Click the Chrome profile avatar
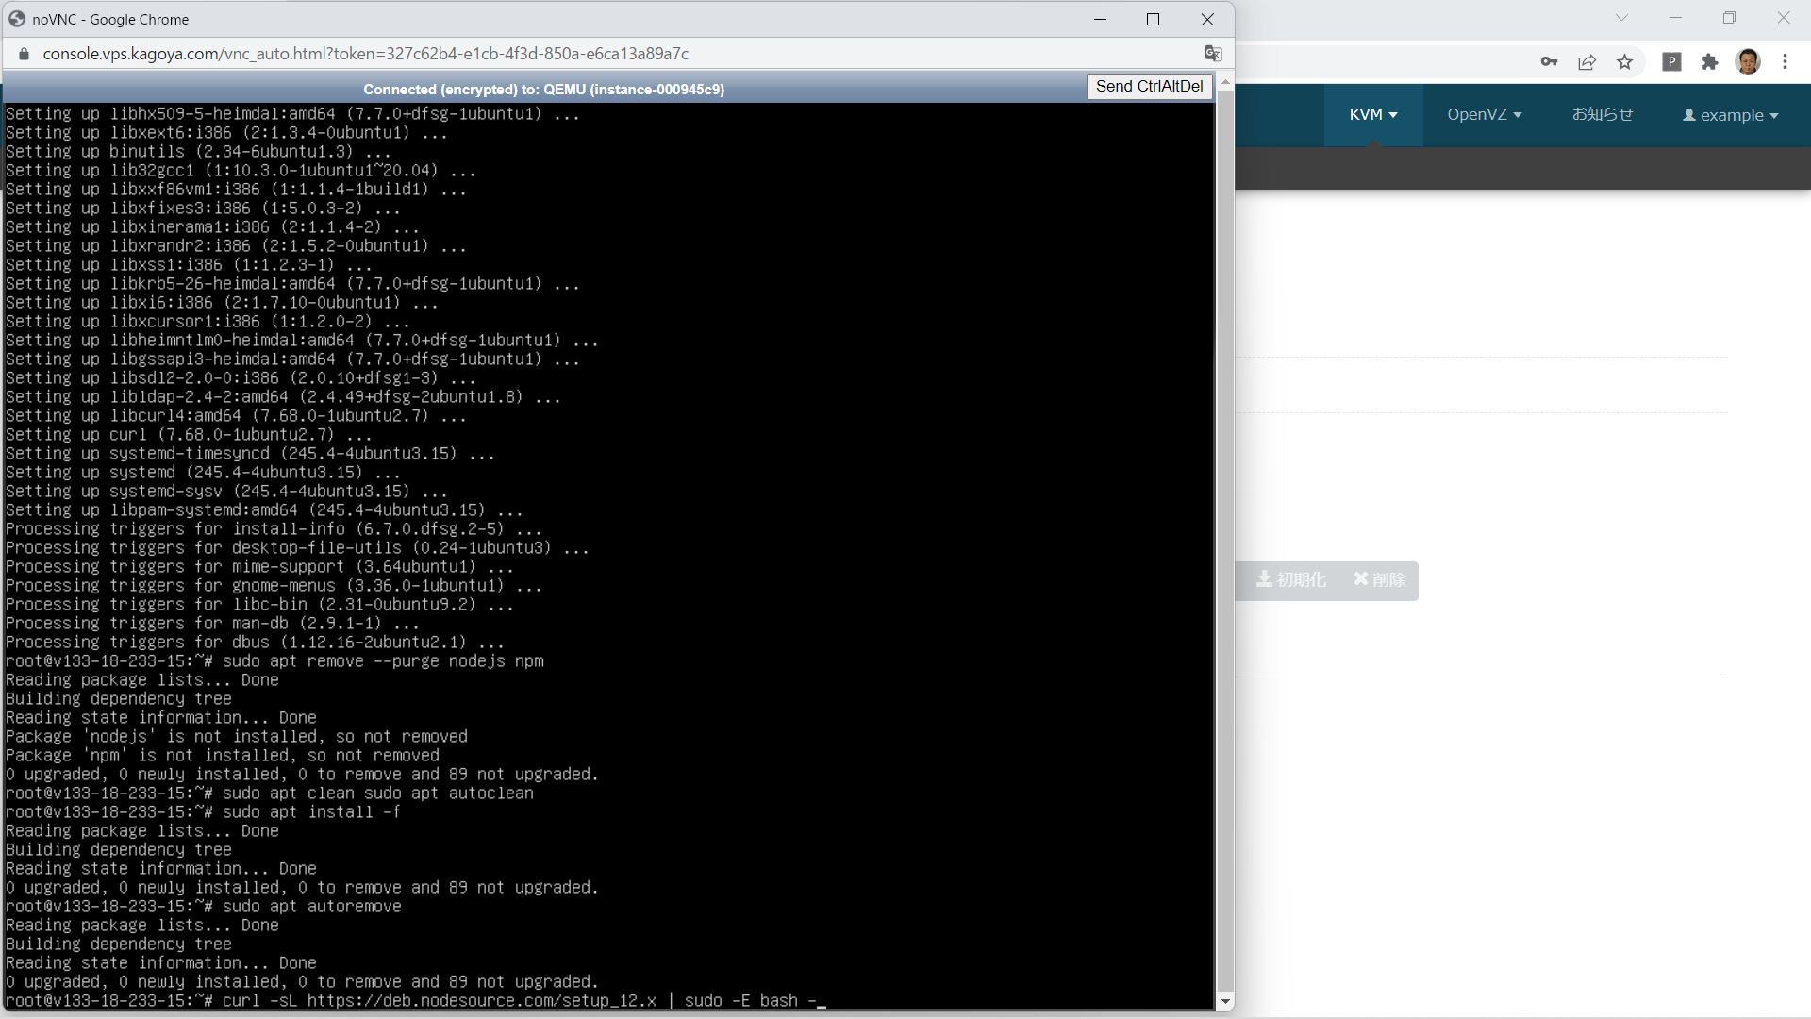This screenshot has height=1019, width=1811. pos(1750,61)
